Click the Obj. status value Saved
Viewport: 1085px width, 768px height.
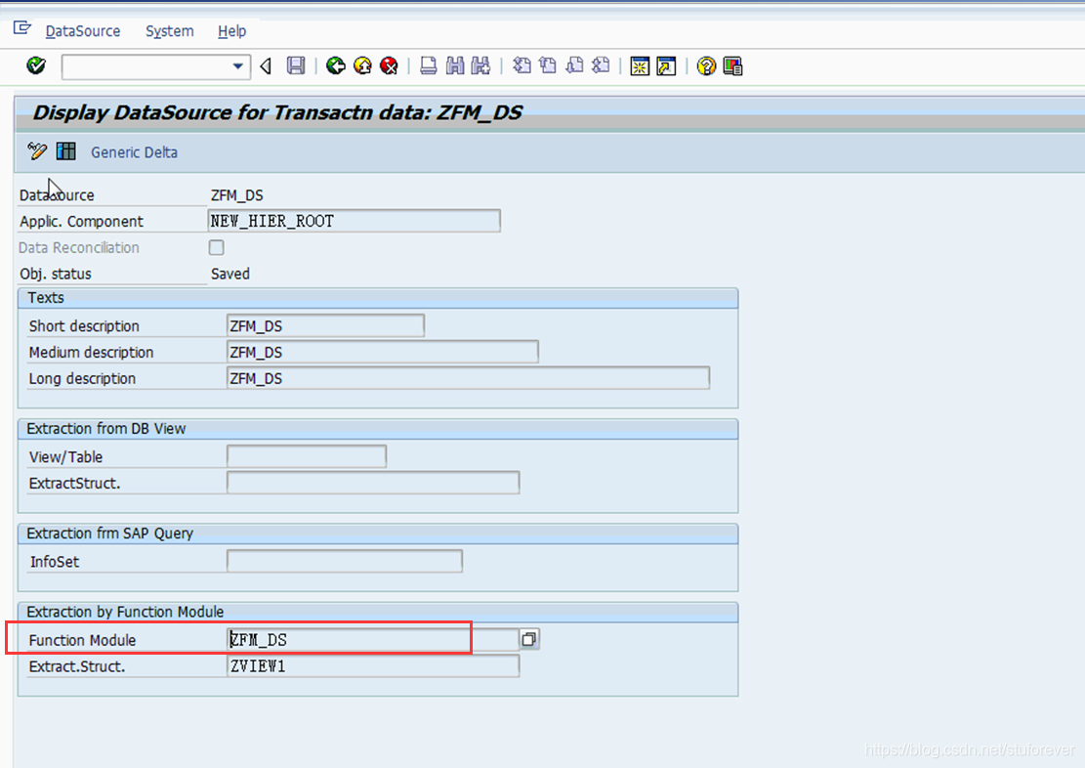[230, 274]
